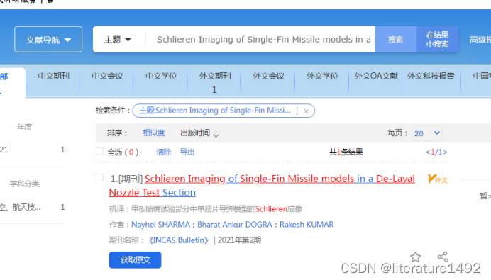Click the 共1条结果 result count text

click(346, 152)
